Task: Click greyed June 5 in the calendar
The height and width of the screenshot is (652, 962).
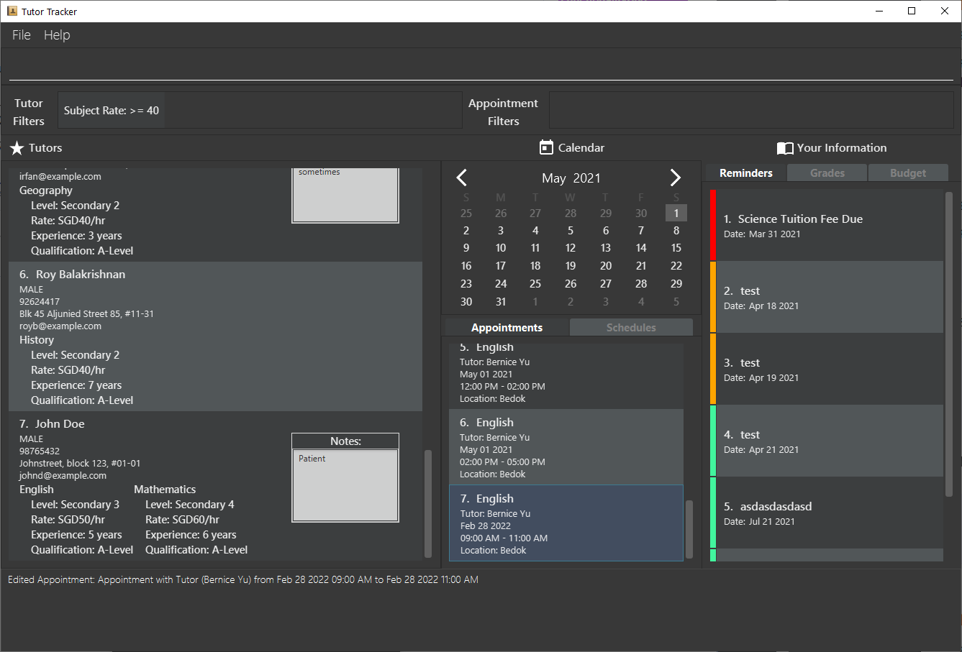Action: 676,301
